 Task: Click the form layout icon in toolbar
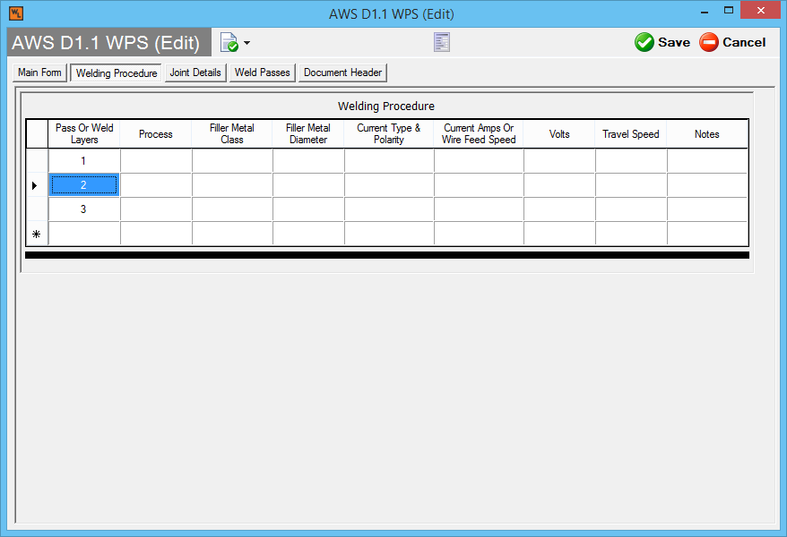[x=442, y=43]
